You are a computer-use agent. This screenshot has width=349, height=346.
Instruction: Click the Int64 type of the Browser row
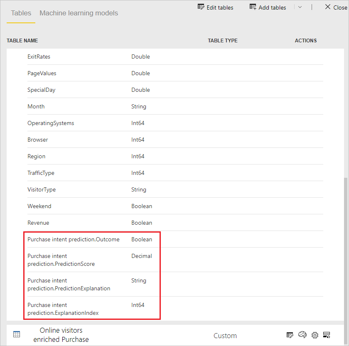click(138, 140)
